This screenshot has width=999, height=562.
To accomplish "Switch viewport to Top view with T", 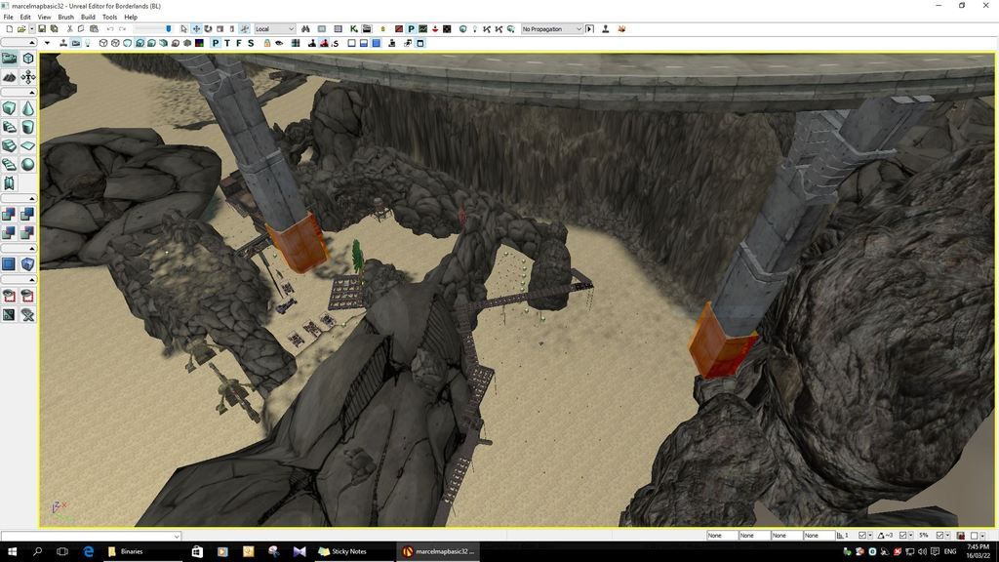I will 226,43.
